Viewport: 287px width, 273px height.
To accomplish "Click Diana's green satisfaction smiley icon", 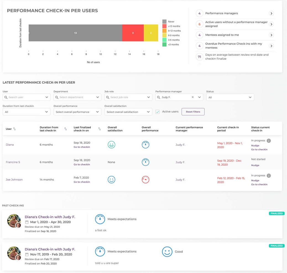I will [x=111, y=144].
